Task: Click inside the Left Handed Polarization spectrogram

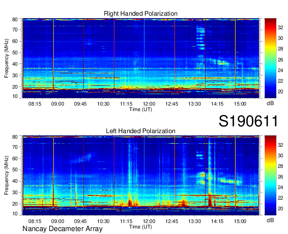Action: coord(141,175)
